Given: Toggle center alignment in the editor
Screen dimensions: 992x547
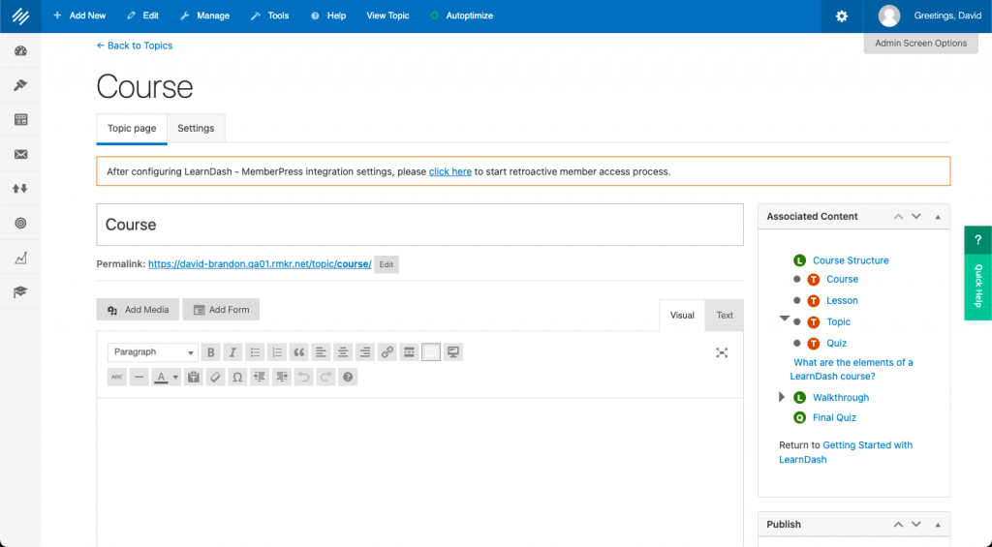Looking at the screenshot, I should pyautogui.click(x=343, y=352).
